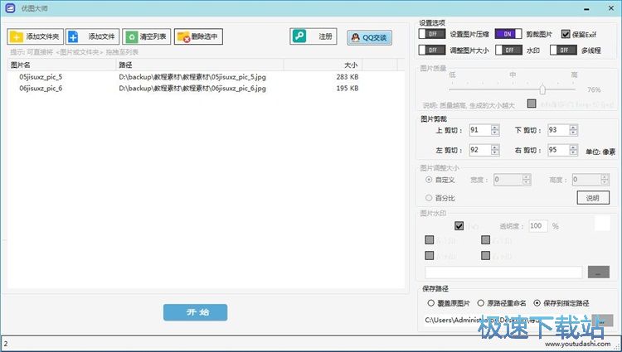Click the 说明 explanation button
622x352 pixels.
(593, 198)
